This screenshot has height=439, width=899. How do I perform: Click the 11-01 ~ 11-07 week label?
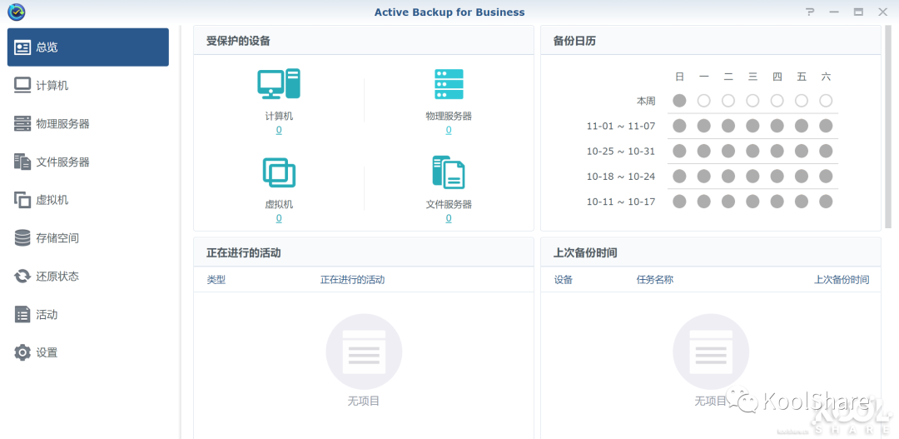621,127
